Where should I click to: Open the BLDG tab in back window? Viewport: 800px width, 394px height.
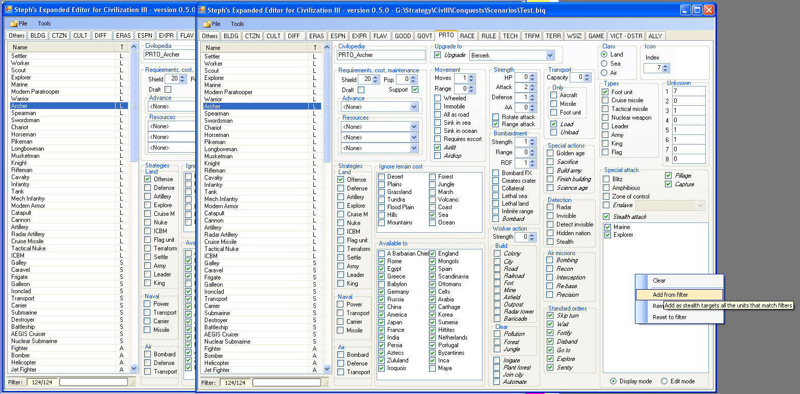[38, 35]
